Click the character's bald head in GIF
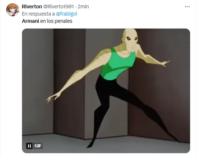198x156 pixels. 130,38
